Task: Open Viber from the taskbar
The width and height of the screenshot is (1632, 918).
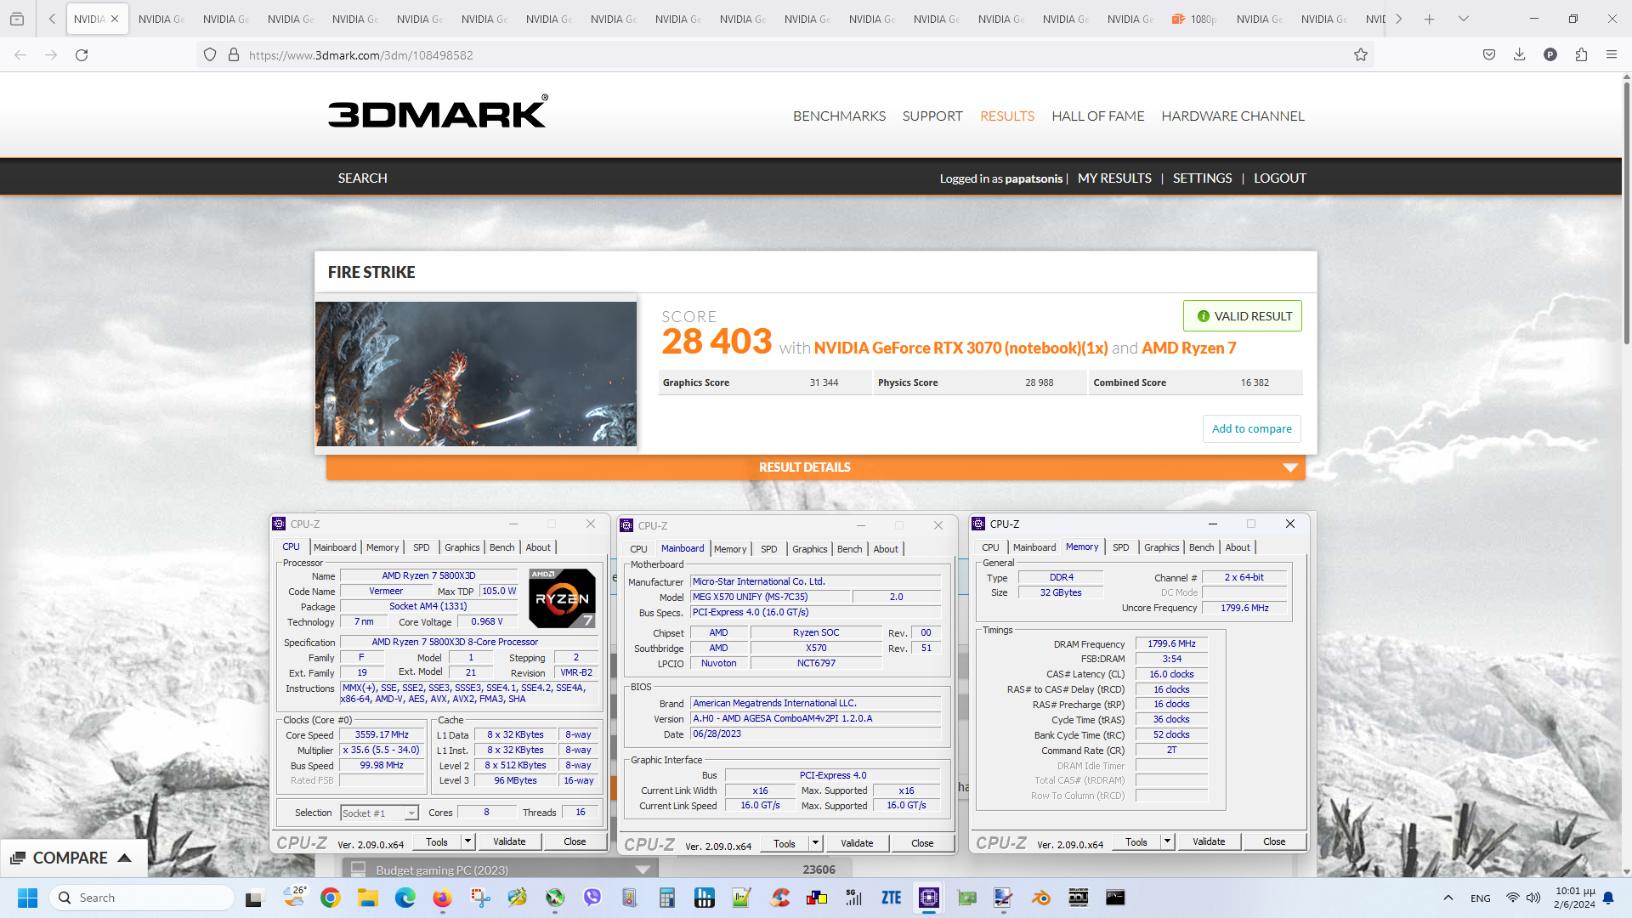Action: [x=592, y=898]
